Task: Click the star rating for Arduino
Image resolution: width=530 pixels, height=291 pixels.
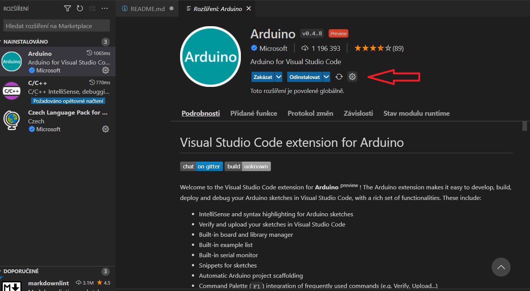Action: point(372,49)
